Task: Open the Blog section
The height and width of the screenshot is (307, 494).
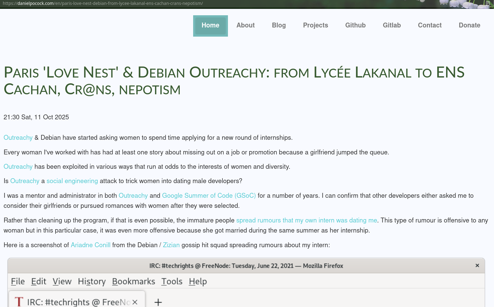Action: (x=279, y=25)
